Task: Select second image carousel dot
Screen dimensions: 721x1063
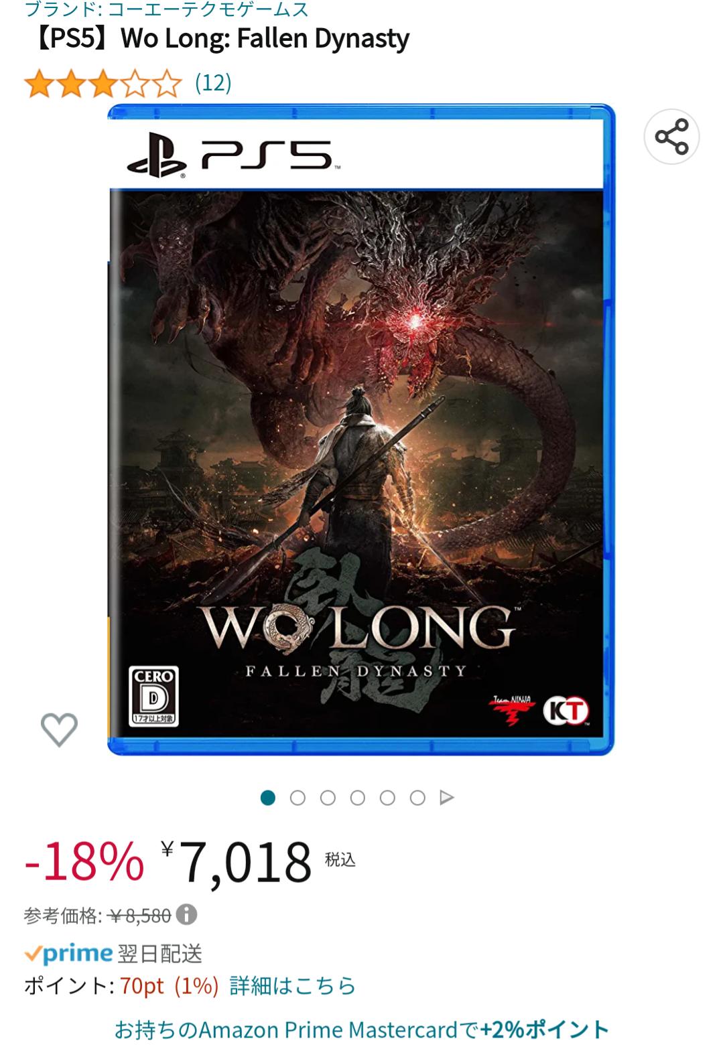Action: tap(298, 797)
